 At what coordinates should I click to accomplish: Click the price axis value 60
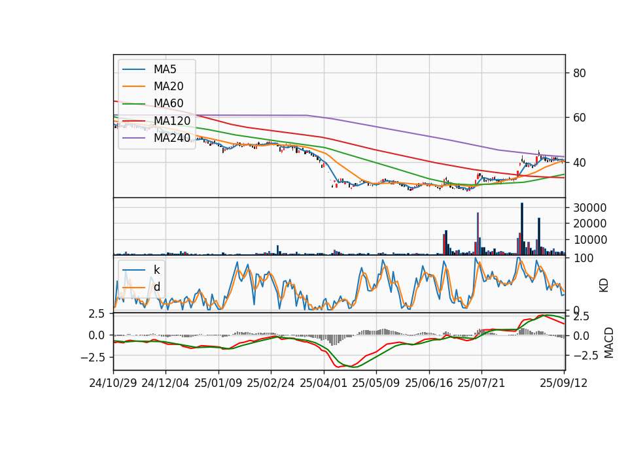tap(579, 118)
